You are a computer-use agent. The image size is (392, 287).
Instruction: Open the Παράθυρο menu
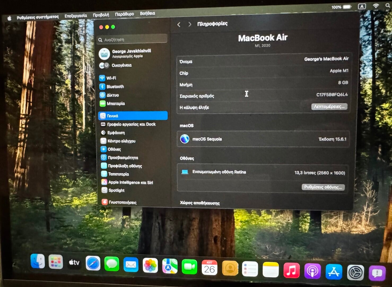[x=124, y=14]
